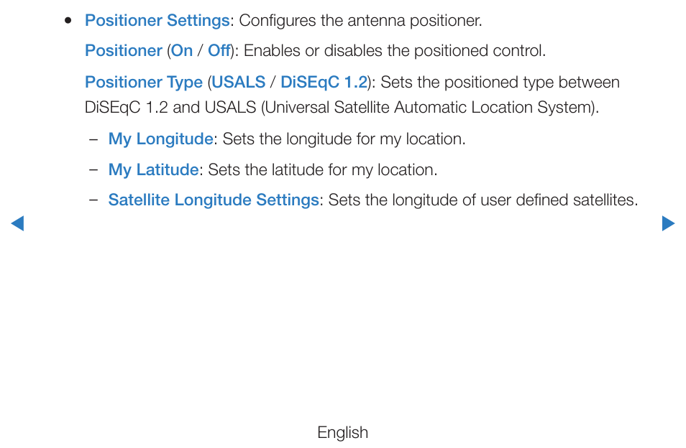Select the Positioner heading text
The image size is (686, 448).
point(124,51)
